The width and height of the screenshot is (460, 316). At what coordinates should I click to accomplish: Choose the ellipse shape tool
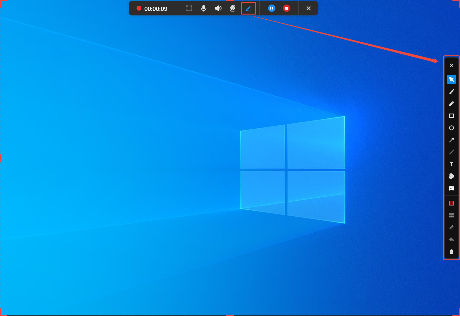(451, 128)
